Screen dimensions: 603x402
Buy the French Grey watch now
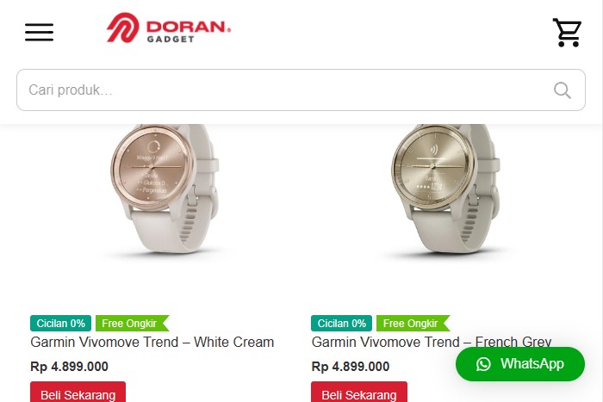pos(359,392)
